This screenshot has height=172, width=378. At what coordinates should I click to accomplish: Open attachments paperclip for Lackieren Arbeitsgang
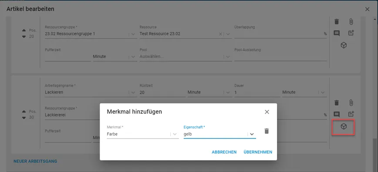click(351, 103)
